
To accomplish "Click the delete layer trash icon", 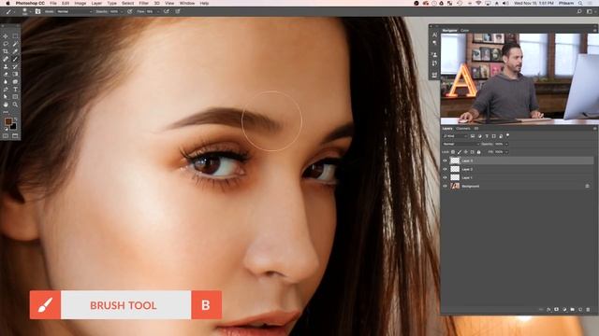I will point(588,309).
